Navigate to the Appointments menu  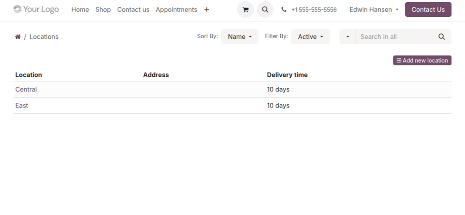[x=176, y=9]
